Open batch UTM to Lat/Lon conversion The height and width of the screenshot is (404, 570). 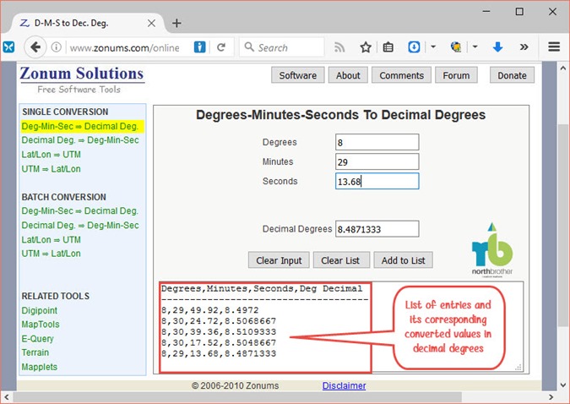[51, 254]
